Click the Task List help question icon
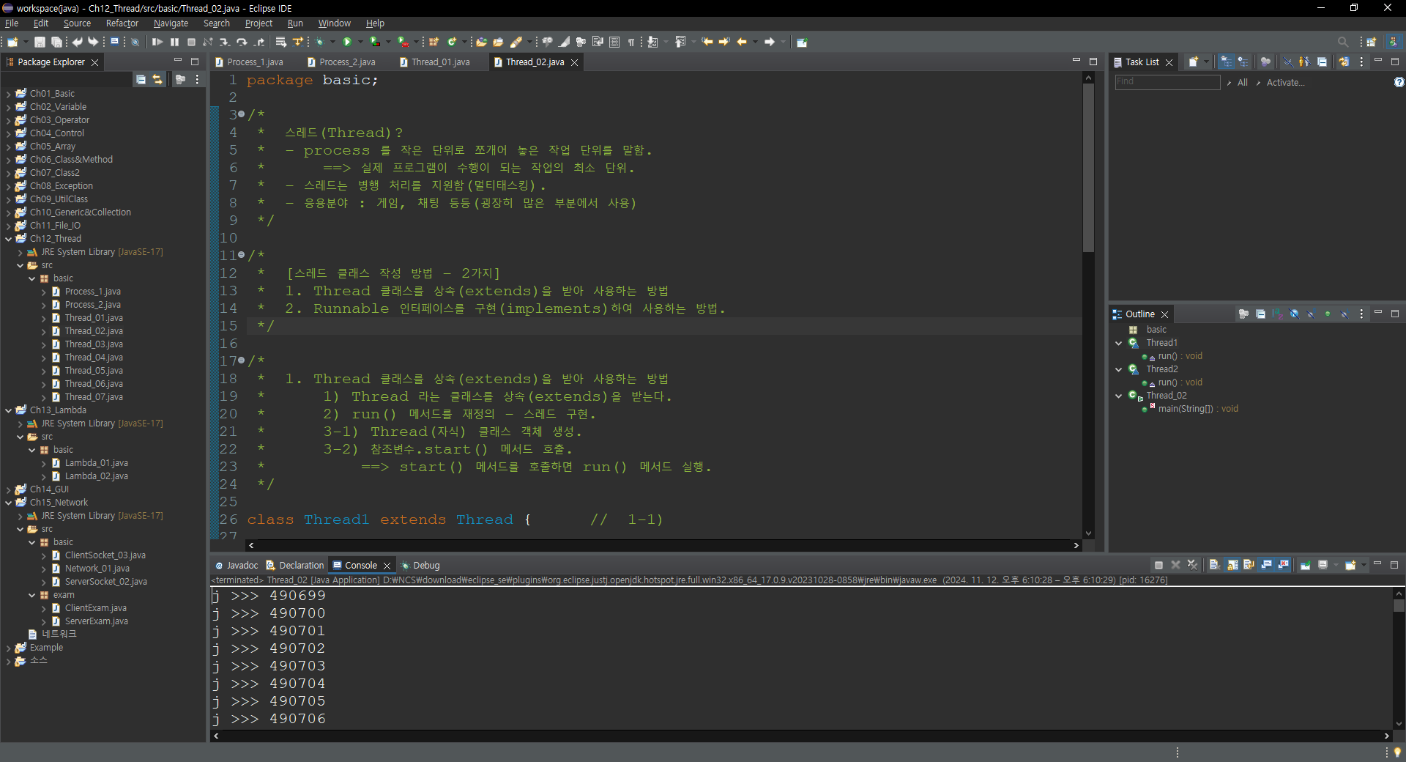Viewport: 1406px width, 762px height. (1399, 83)
